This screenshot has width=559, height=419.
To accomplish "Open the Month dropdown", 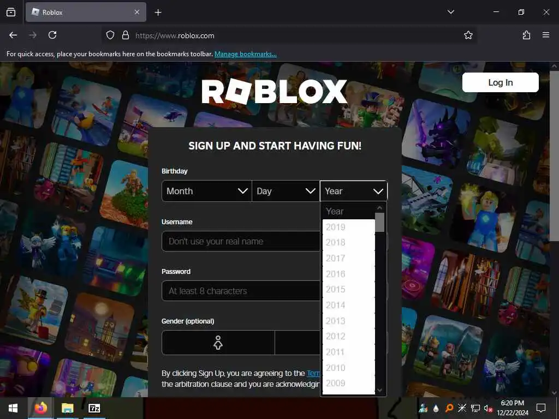I will 207,191.
